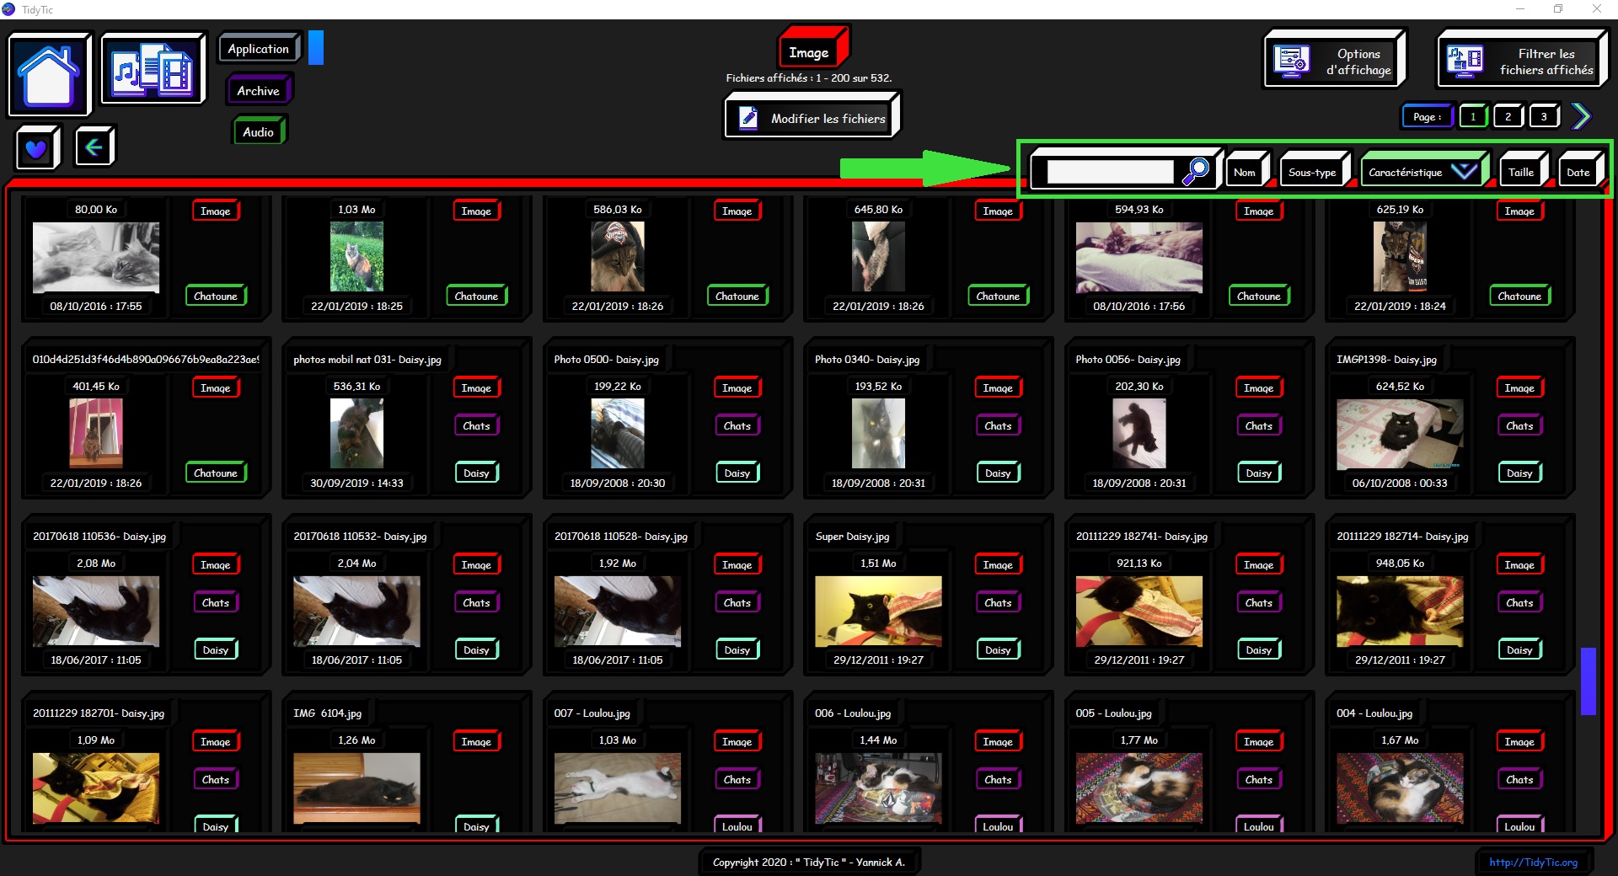The width and height of the screenshot is (1618, 876).
Task: Click Image tag on photos mobil nat 031
Action: 476,387
